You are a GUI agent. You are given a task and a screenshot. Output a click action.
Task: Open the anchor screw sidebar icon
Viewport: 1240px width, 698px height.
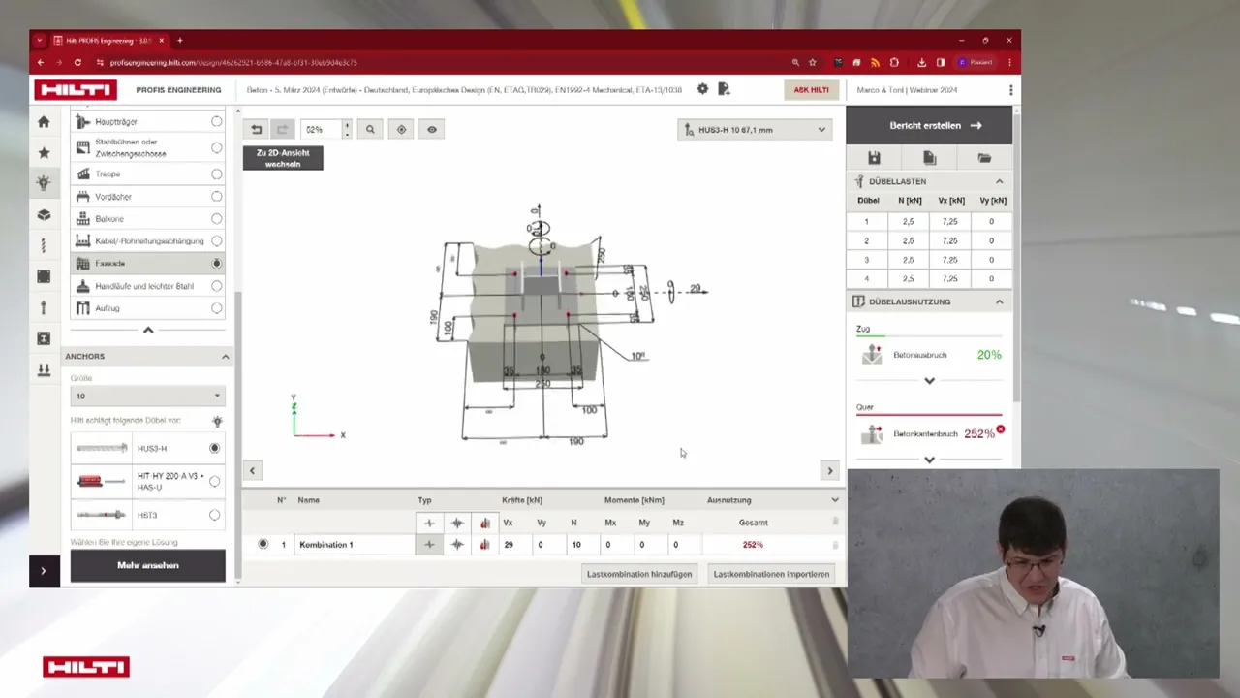pyautogui.click(x=44, y=245)
